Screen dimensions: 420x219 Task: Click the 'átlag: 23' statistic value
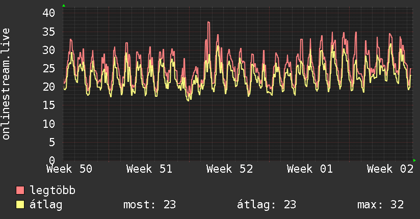pos(267,205)
